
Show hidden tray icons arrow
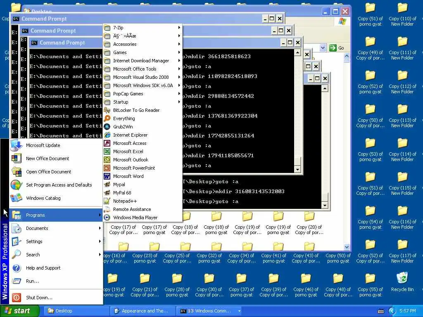tap(392, 311)
